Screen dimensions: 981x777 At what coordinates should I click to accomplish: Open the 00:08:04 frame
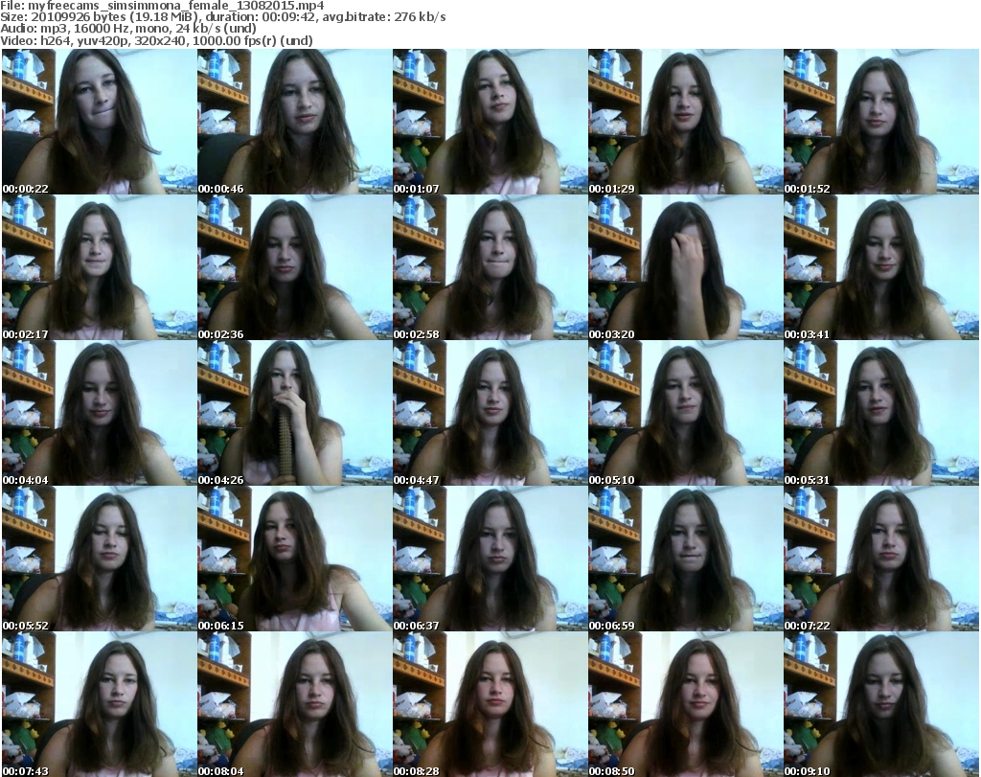pos(295,704)
